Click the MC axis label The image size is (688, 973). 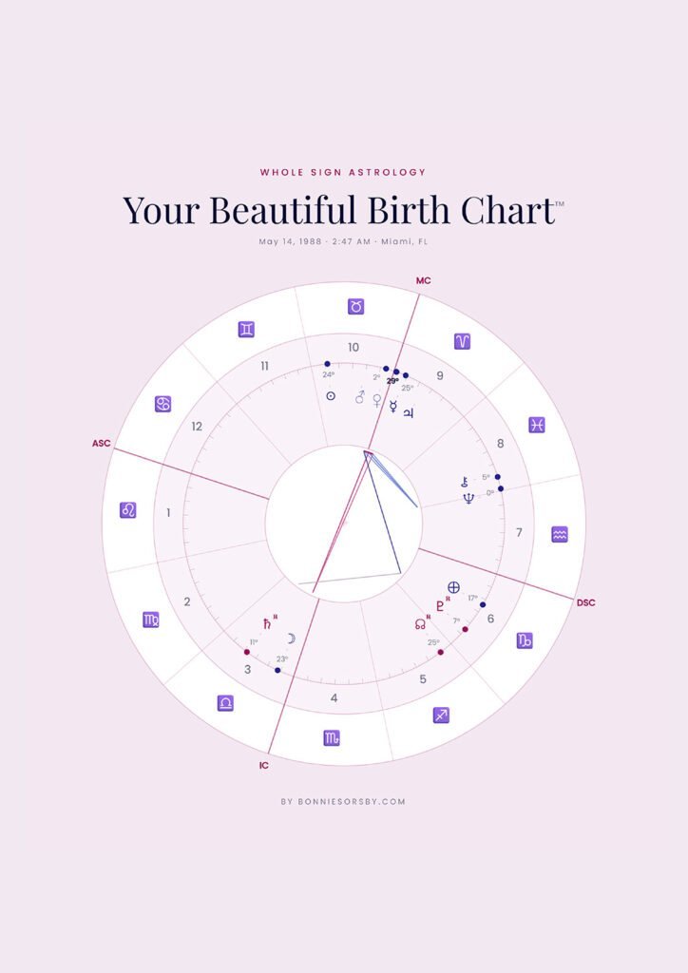(x=424, y=280)
